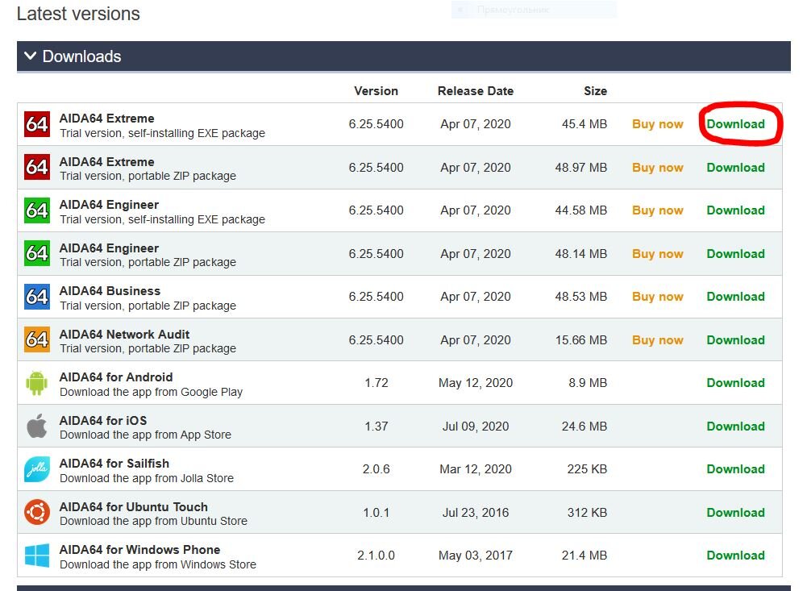Image resolution: width=807 pixels, height=591 pixels.
Task: Click the AIDA64 Extreme ZIP package red icon
Action: (x=37, y=168)
